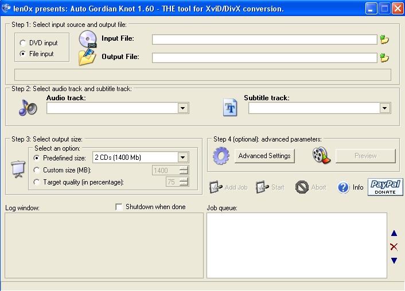Viewport: 405px width, 291px height.
Task: Browse for input file using folder icon
Action: [384, 40]
